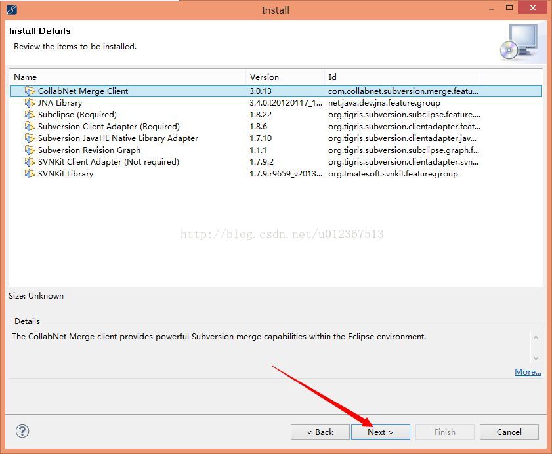Sort list by the Id column header
The image size is (552, 454).
pyautogui.click(x=403, y=77)
